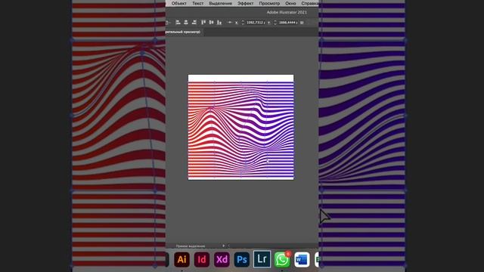Click the horizontal align left icon
This screenshot has height=272, width=484.
click(178, 22)
